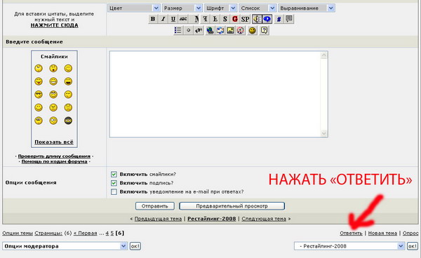
Task: Insert the tongue-out smiley
Action: pyautogui.click(x=39, y=81)
